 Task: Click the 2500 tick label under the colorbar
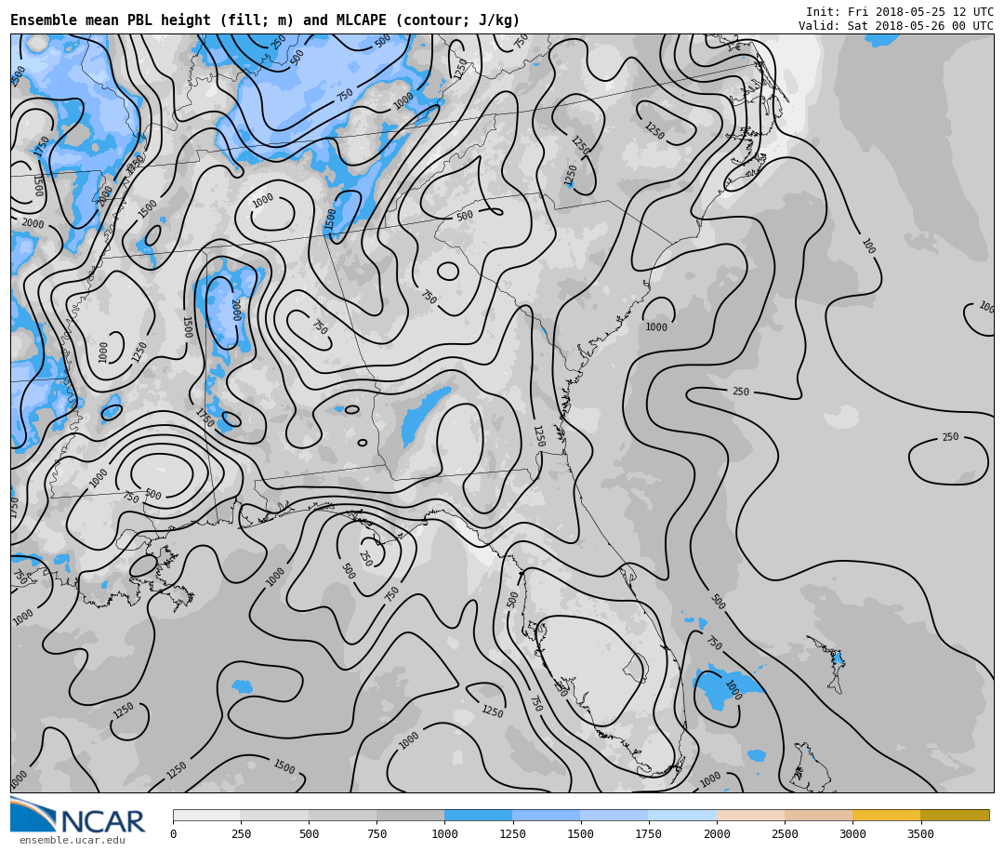click(785, 833)
